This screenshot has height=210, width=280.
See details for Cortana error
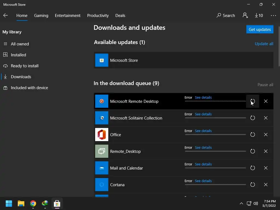point(203,181)
